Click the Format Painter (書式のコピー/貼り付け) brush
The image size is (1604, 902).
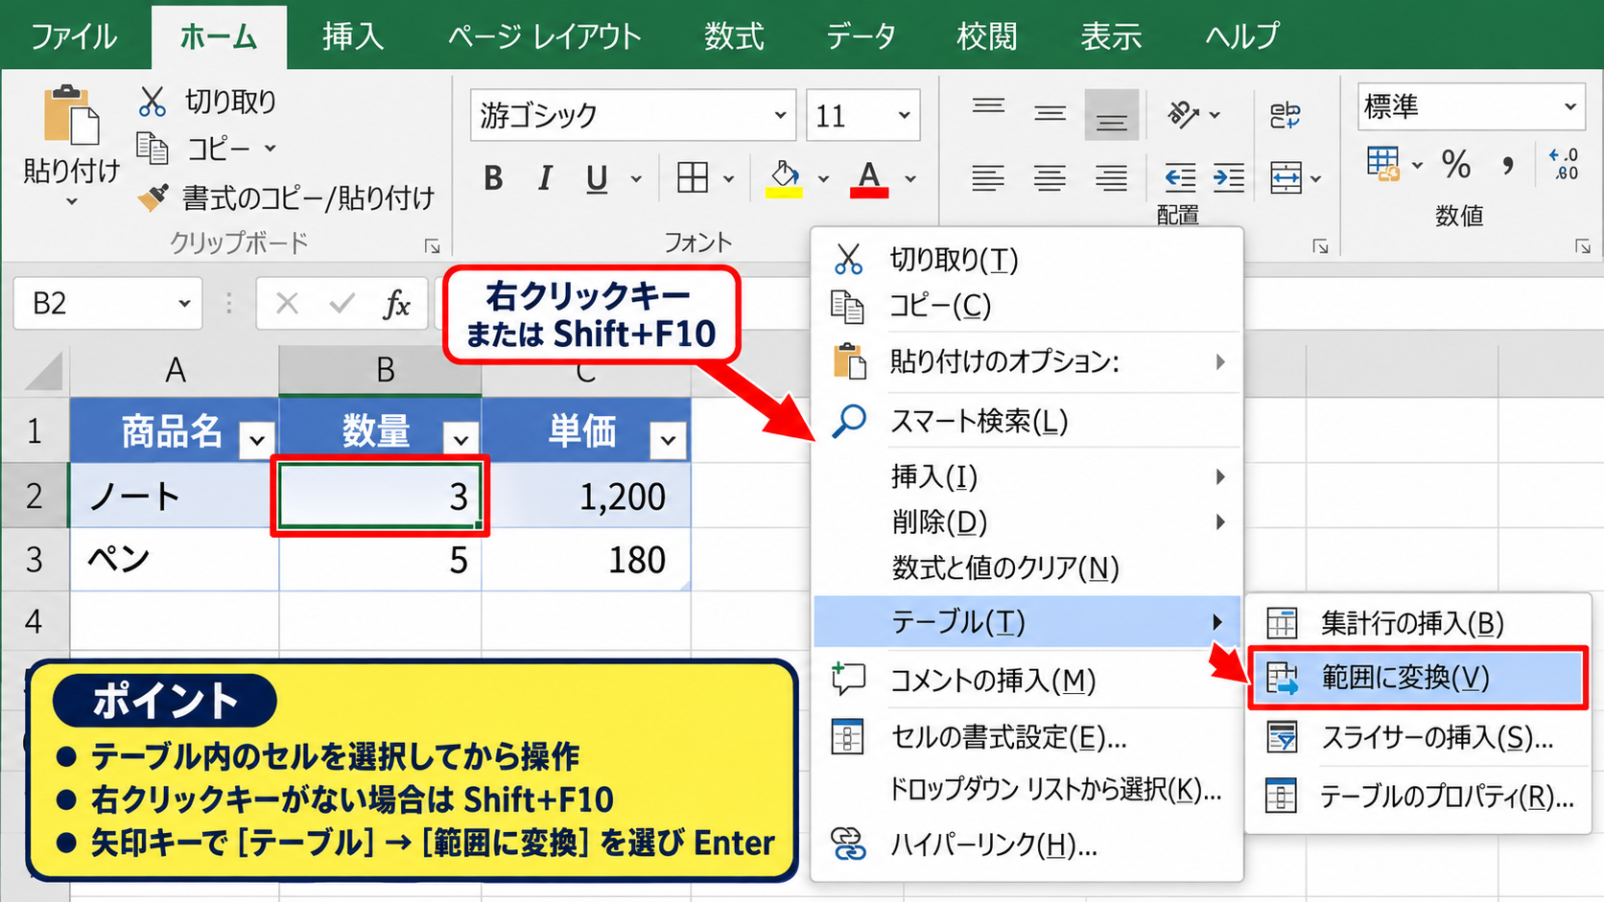(153, 197)
